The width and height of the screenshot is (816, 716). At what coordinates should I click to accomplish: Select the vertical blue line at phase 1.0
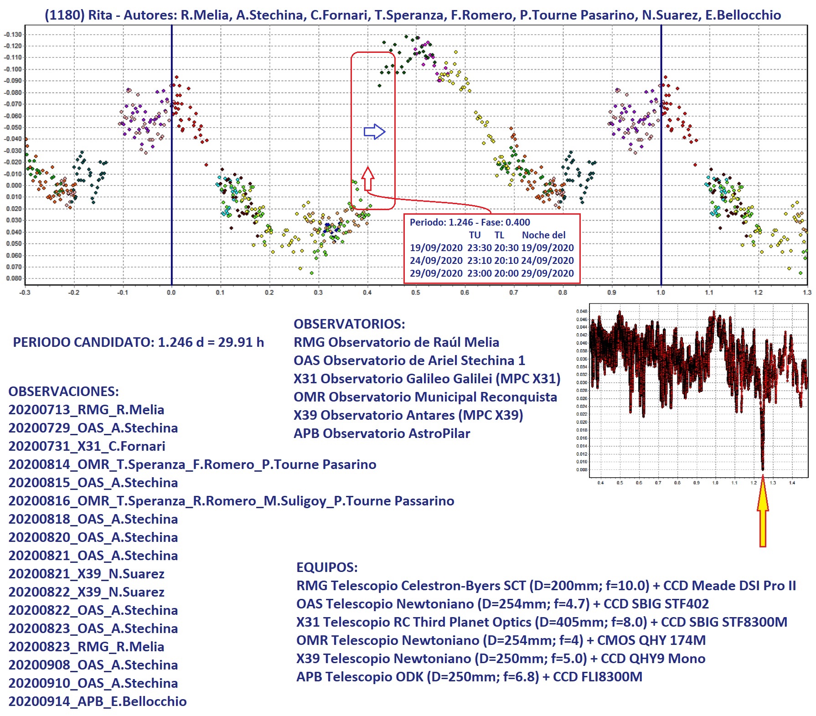[x=661, y=182]
